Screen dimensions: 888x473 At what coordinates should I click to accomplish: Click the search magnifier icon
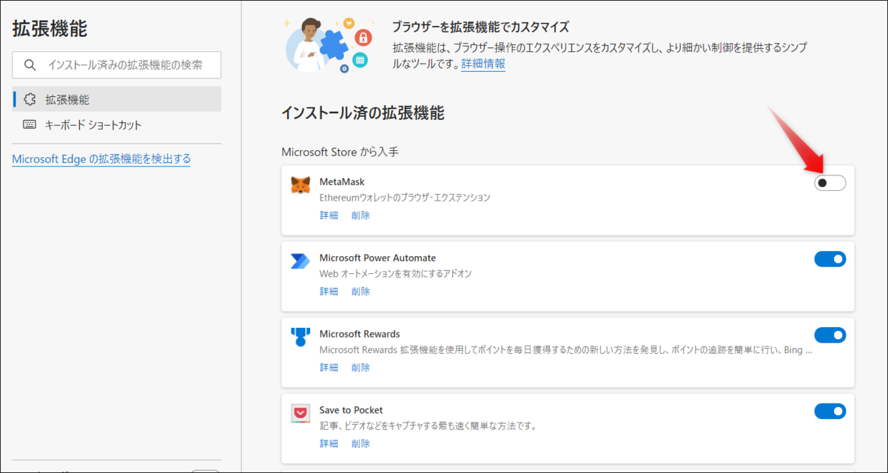tap(30, 64)
